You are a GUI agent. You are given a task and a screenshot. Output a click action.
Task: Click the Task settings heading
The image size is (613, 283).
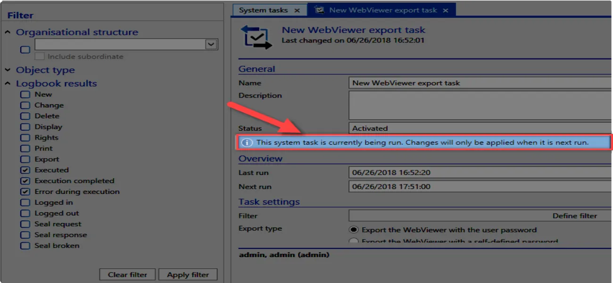click(x=269, y=202)
